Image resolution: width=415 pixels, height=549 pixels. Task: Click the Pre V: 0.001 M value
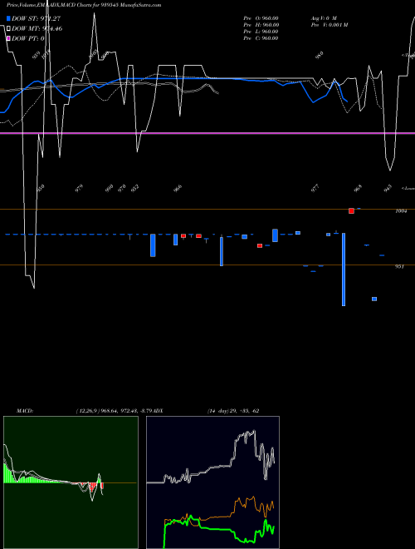pos(329,25)
